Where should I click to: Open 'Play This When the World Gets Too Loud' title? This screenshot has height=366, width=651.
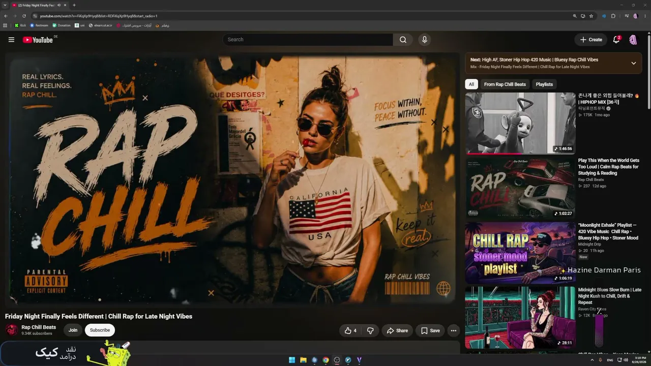click(x=609, y=167)
